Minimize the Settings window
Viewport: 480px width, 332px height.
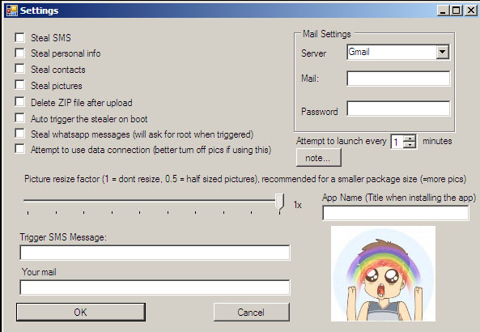click(x=443, y=11)
